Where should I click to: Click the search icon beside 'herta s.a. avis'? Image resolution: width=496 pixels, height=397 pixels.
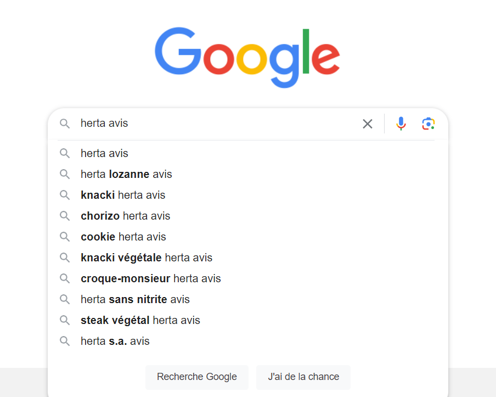click(65, 341)
